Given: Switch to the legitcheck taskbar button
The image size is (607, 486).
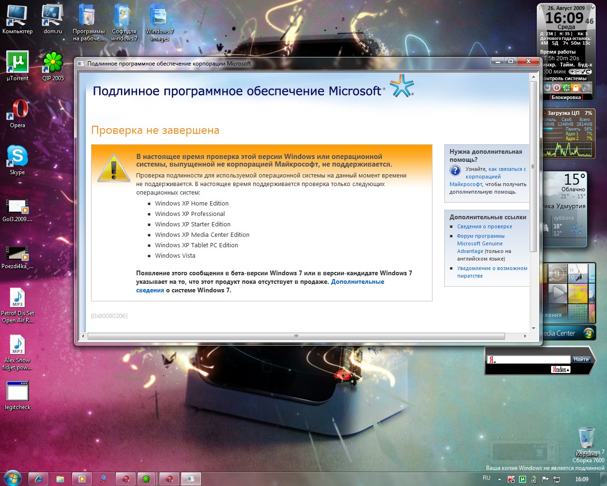Looking at the screenshot, I should [x=191, y=479].
